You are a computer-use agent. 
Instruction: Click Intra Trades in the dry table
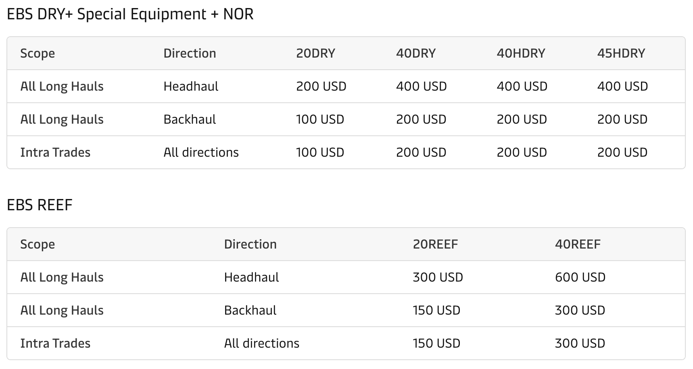(55, 153)
